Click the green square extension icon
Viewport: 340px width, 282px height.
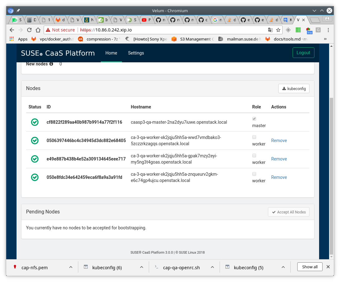pyautogui.click(x=298, y=30)
